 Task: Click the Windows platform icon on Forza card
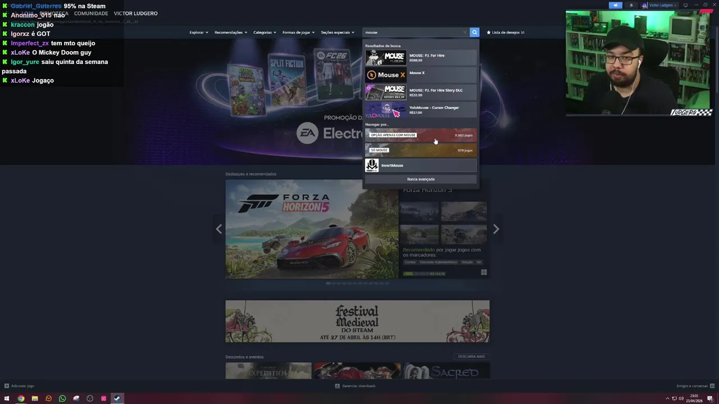484,273
